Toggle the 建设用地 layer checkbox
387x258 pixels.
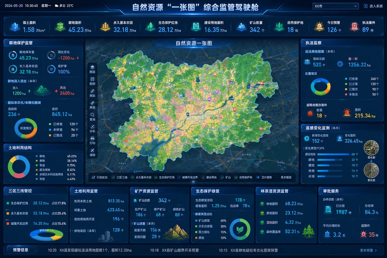pyautogui.click(x=203, y=177)
